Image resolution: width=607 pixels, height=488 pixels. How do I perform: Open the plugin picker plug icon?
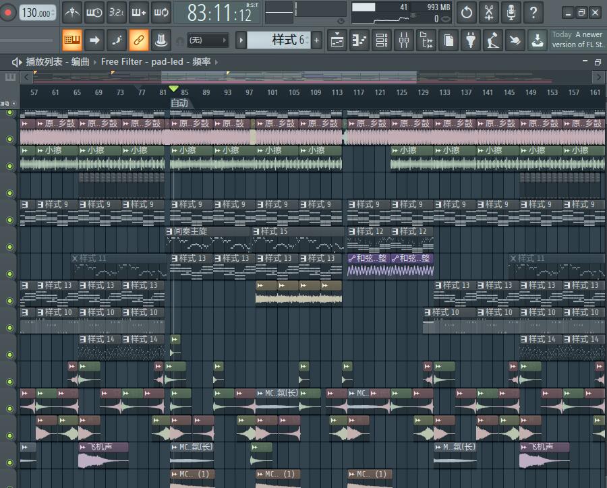click(x=470, y=40)
